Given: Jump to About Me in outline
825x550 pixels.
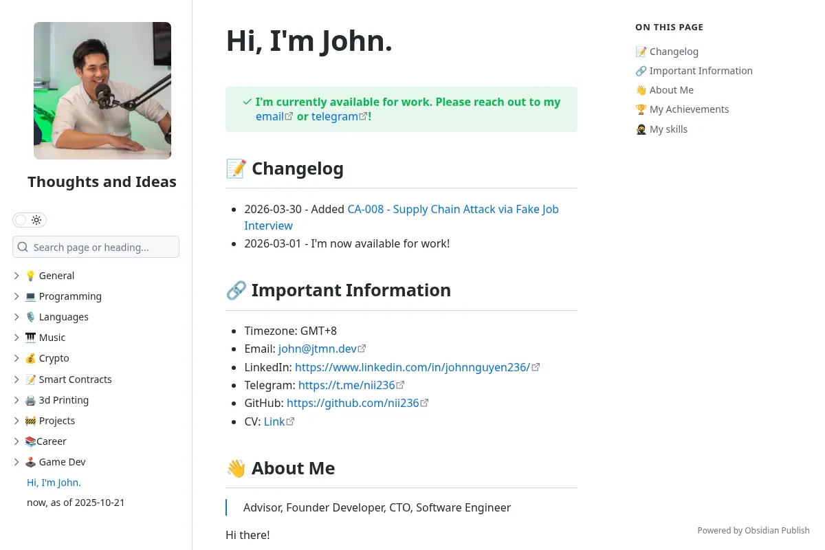Looking at the screenshot, I should (x=664, y=90).
